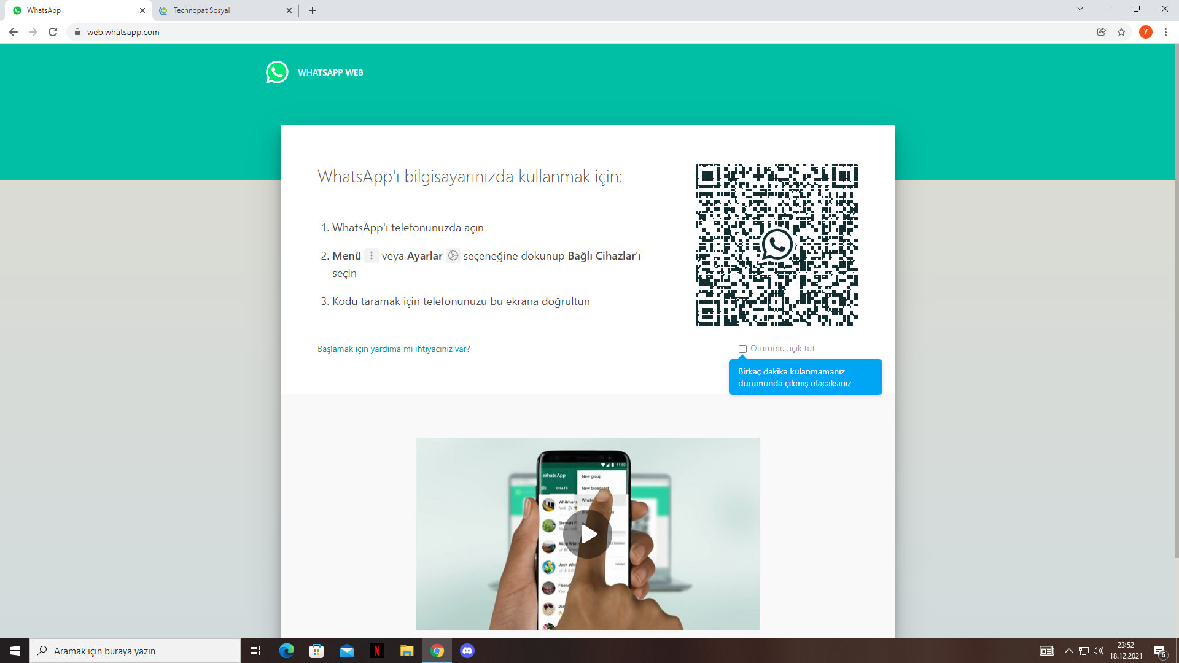This screenshot has width=1179, height=663.
Task: Click the address bar URL
Action: pos(123,32)
